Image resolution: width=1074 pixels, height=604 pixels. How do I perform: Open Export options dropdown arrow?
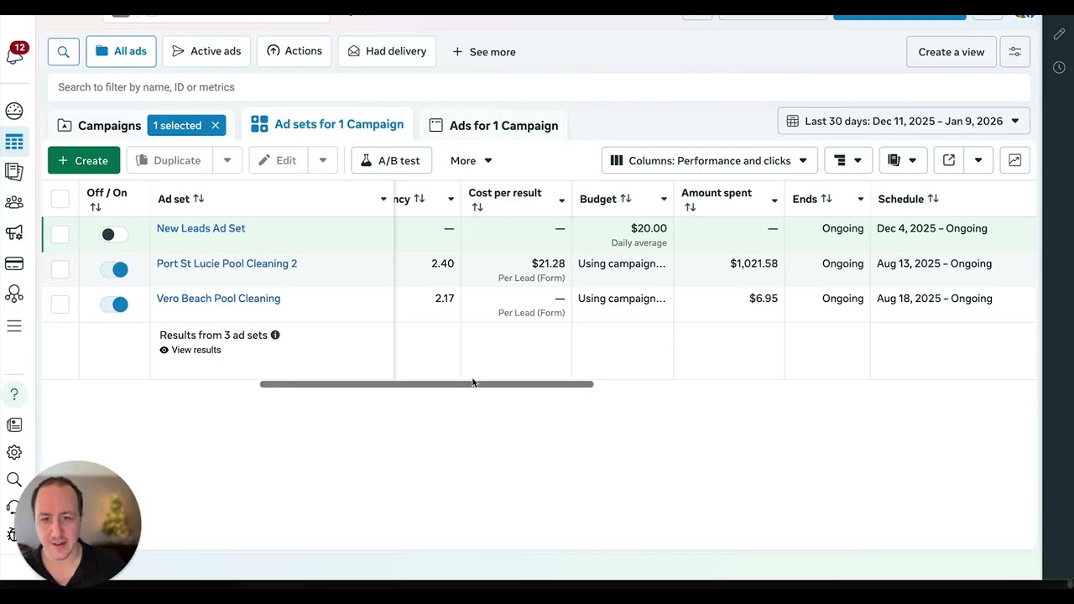978,160
